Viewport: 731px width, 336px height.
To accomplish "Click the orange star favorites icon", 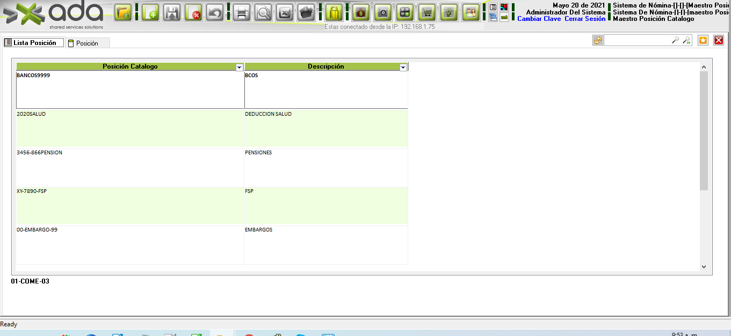I will [703, 40].
